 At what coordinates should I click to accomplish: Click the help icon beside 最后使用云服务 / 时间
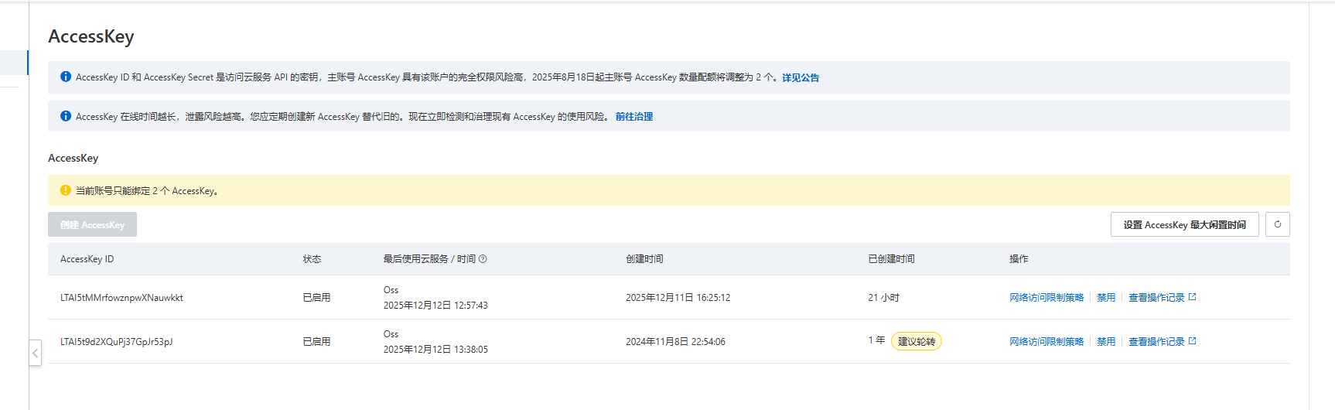[483, 259]
